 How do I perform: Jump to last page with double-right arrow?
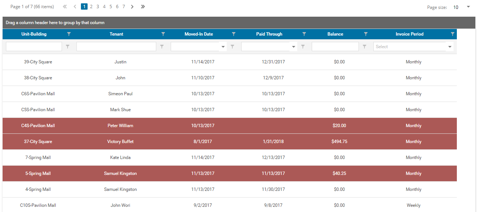click(143, 7)
